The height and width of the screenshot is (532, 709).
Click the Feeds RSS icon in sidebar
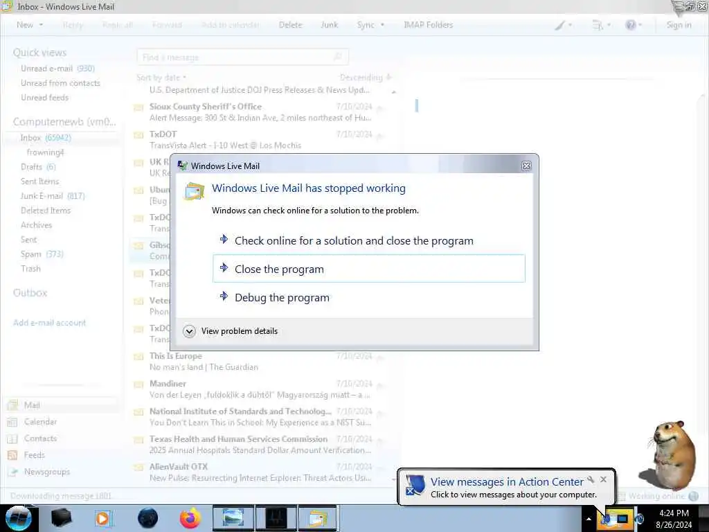point(12,455)
